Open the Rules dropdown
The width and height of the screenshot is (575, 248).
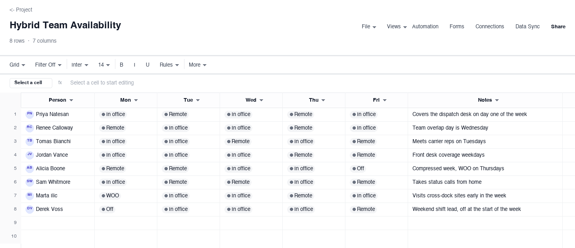pos(169,65)
